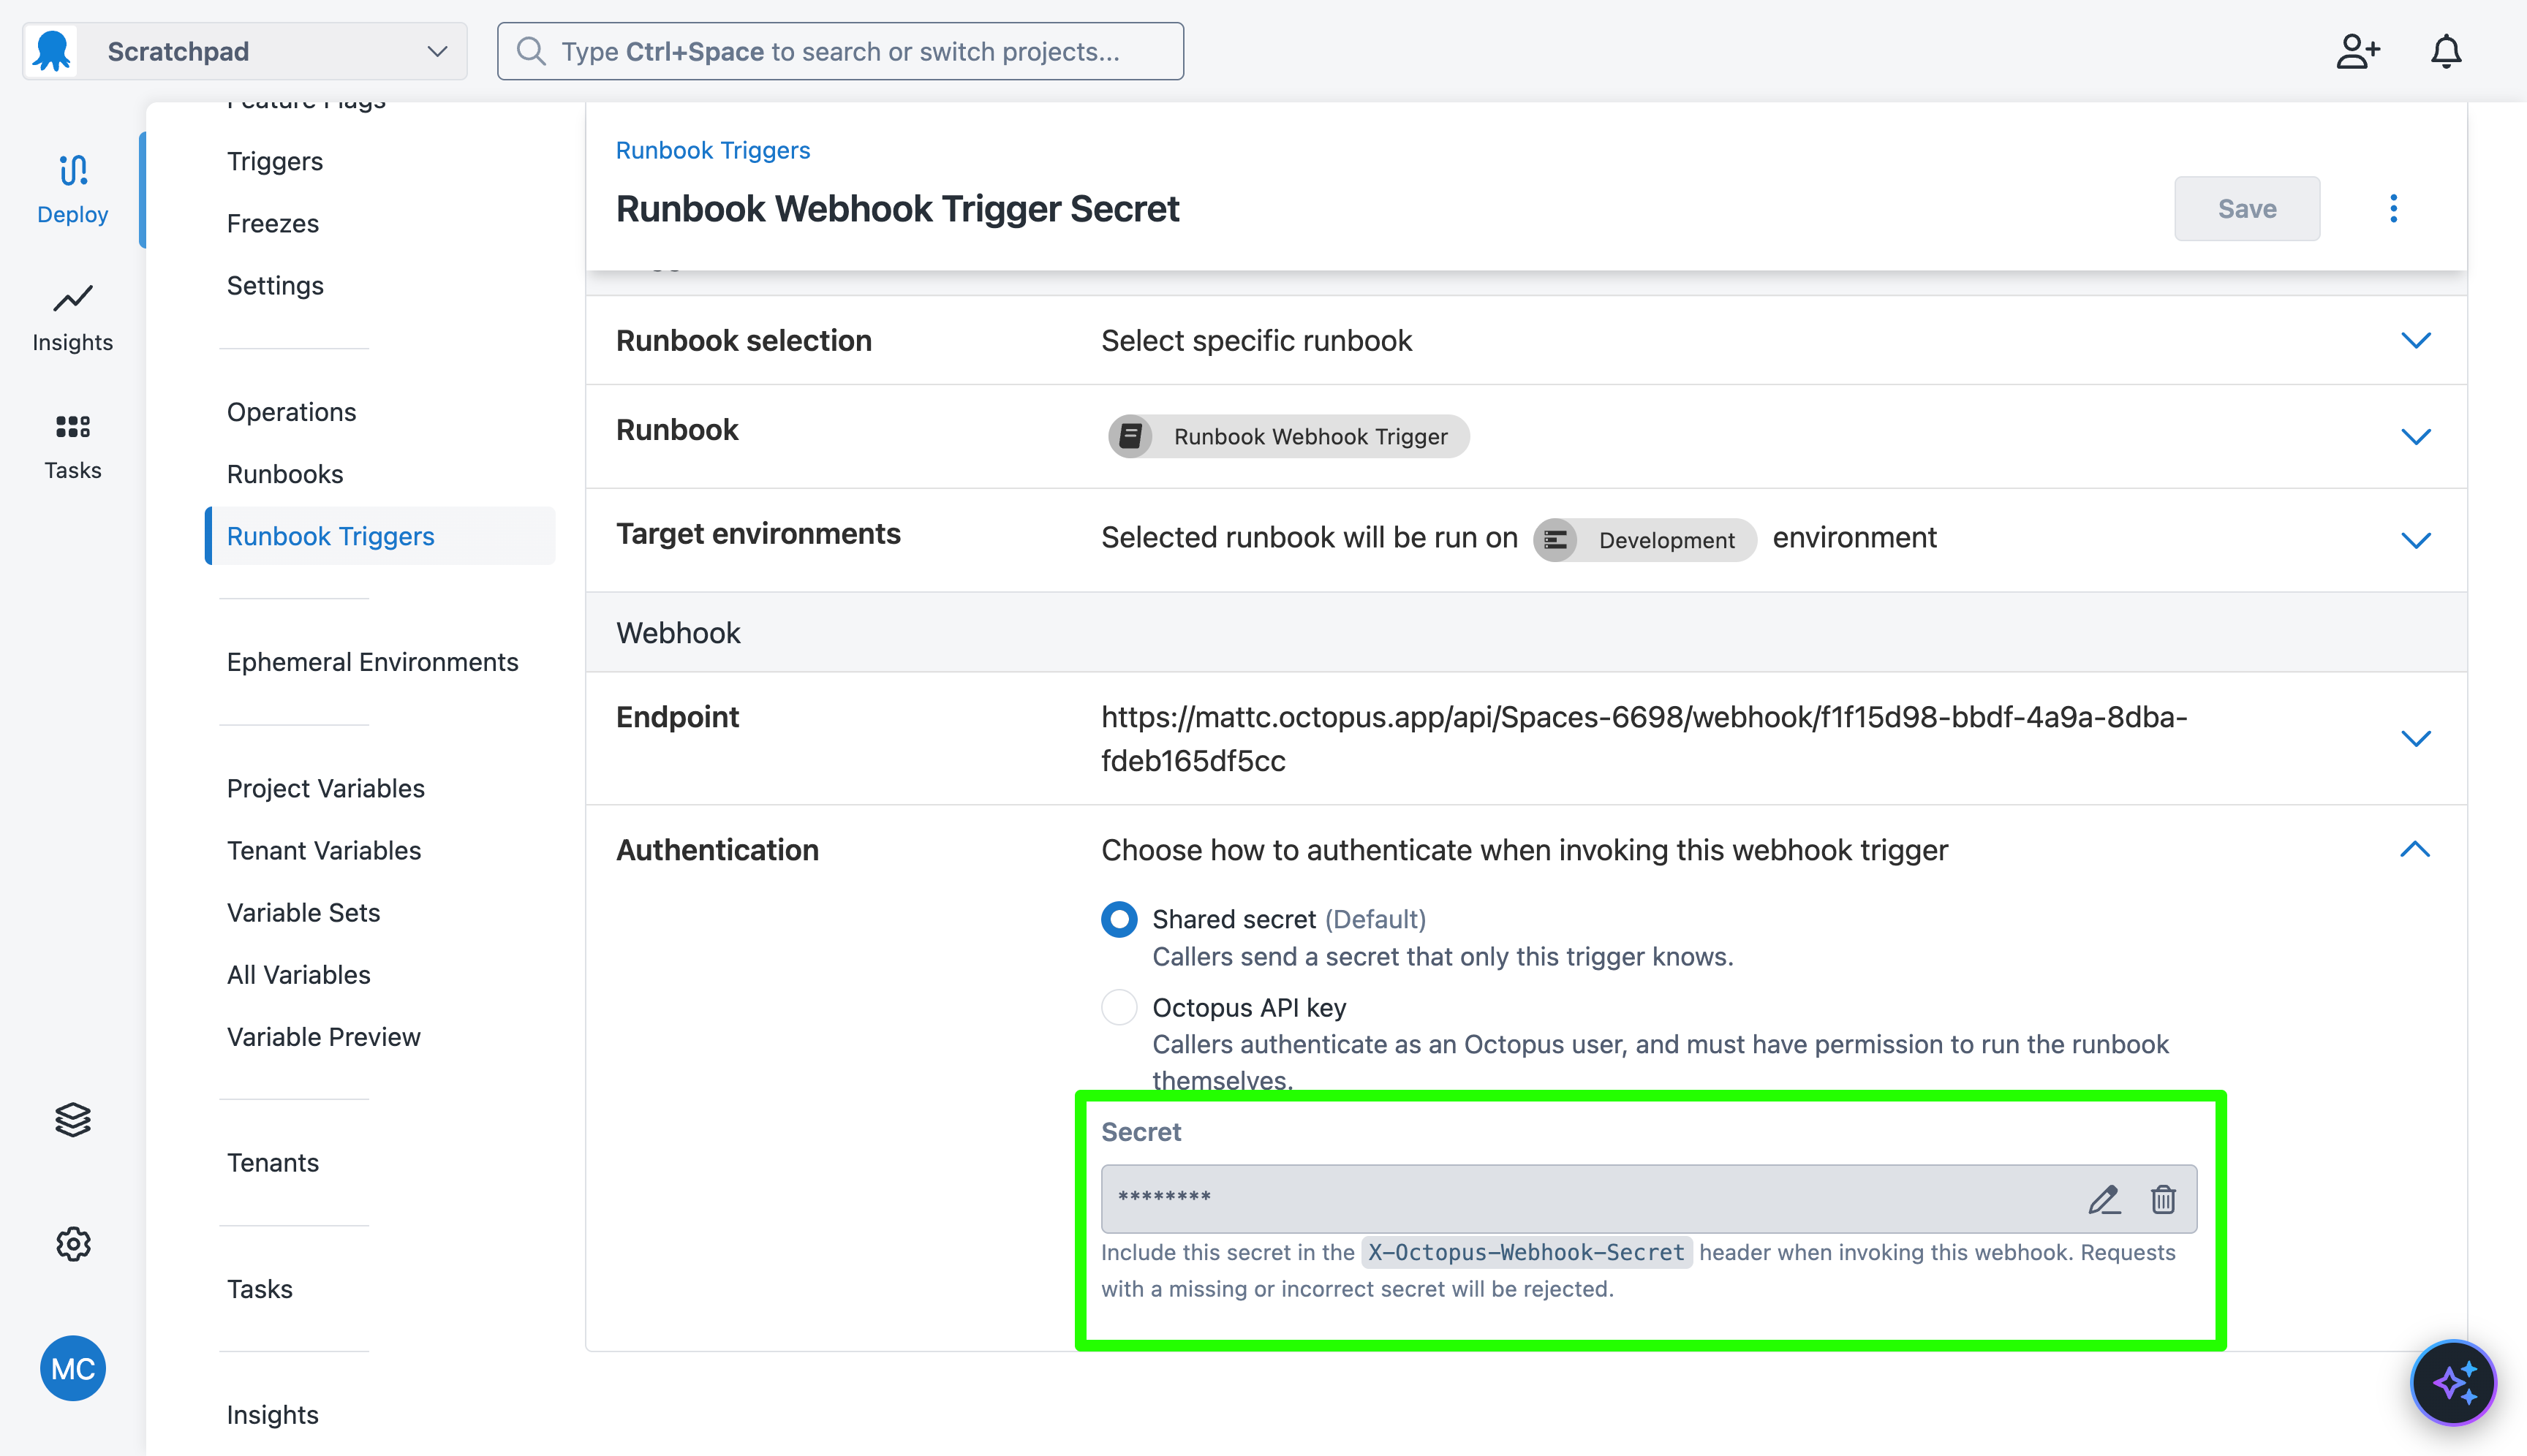Open the three-dot overflow menu beside Save
Viewport: 2527px width, 1456px height.
coord(2394,208)
